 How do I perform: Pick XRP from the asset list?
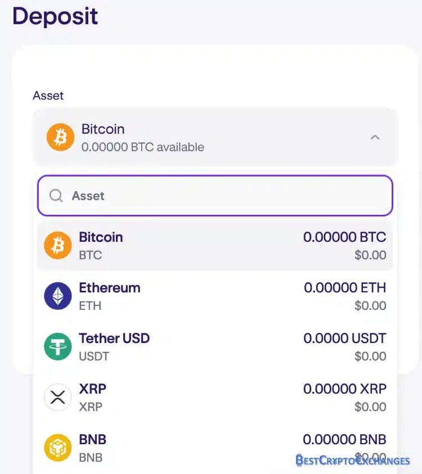click(x=215, y=397)
